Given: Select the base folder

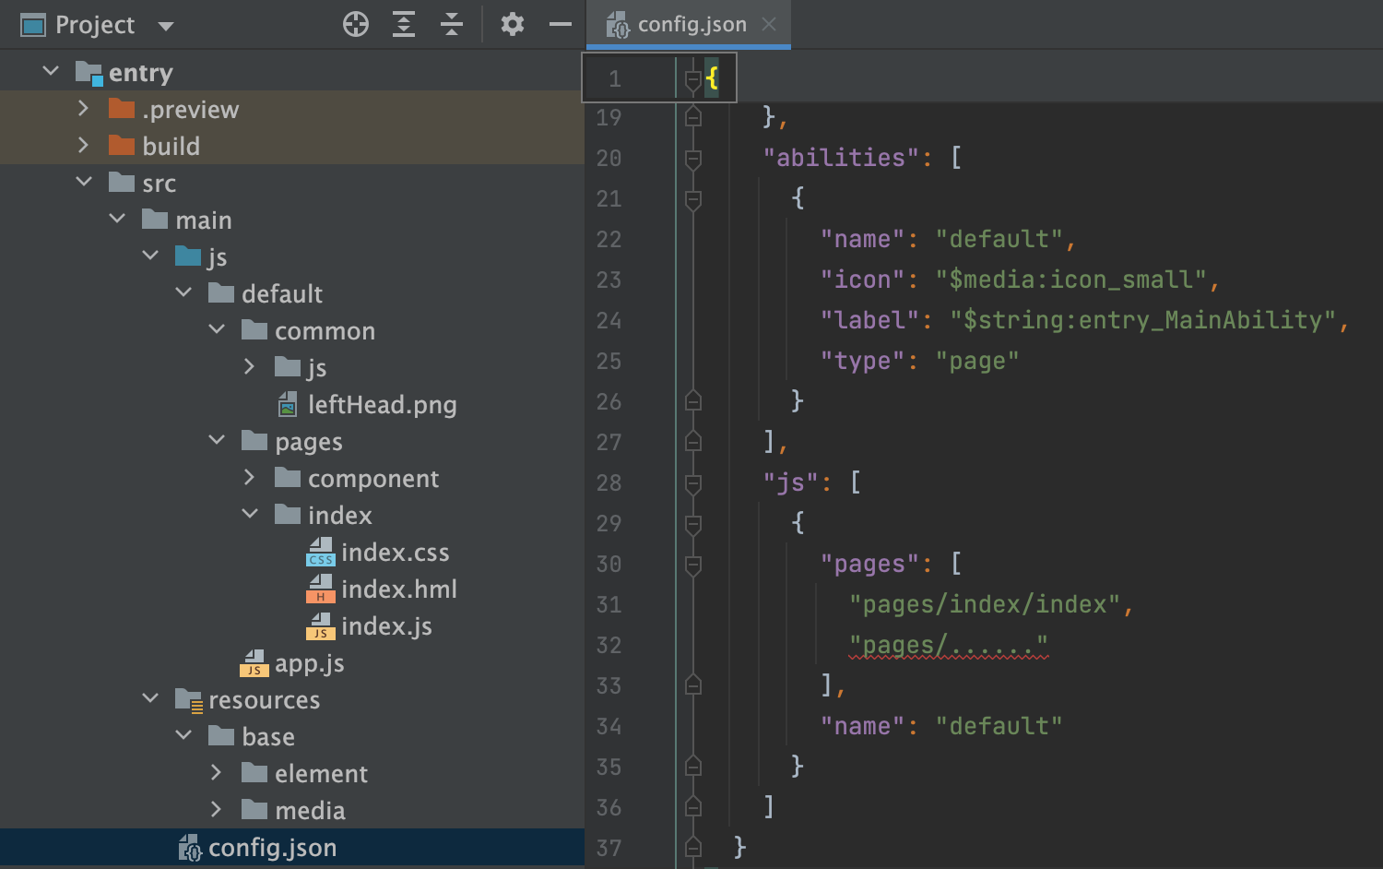Looking at the screenshot, I should click(x=268, y=736).
